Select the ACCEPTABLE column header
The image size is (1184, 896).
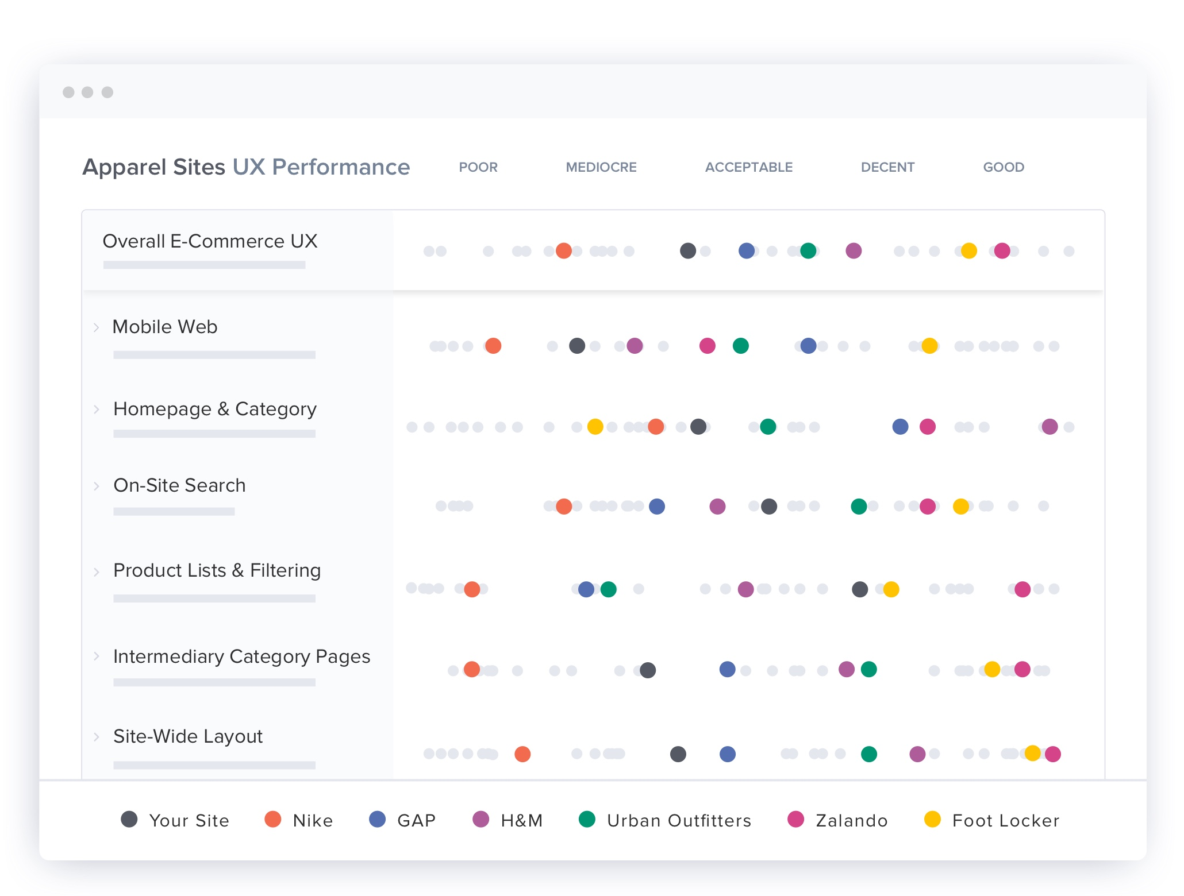click(748, 167)
